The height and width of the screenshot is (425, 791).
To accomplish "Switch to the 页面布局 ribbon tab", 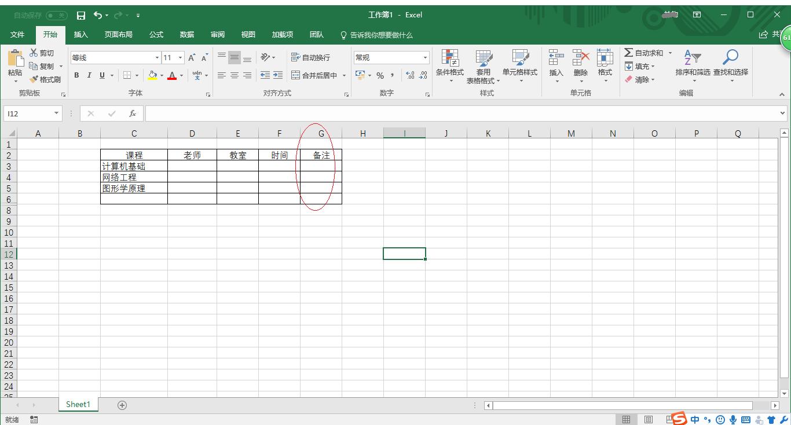I will point(118,35).
